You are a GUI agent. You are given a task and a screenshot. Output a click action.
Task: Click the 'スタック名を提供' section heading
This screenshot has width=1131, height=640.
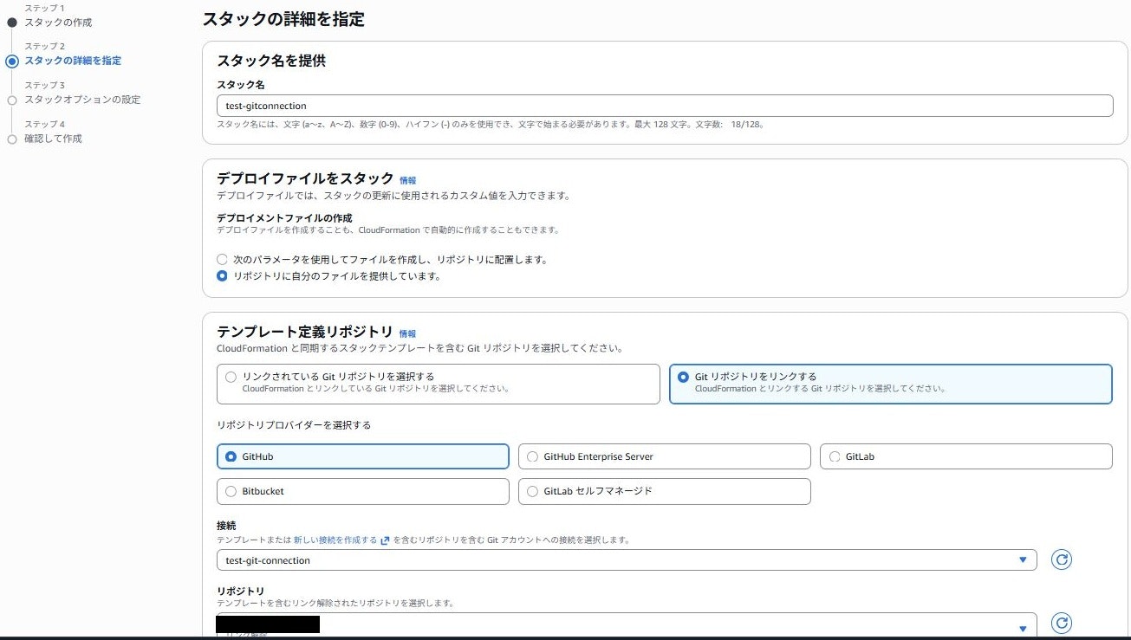tap(271, 61)
